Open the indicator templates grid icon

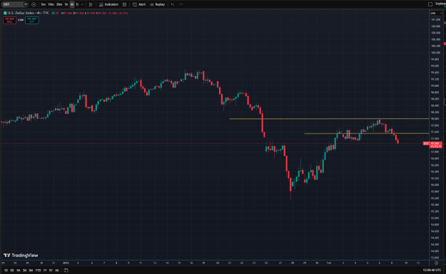pos(124,4)
